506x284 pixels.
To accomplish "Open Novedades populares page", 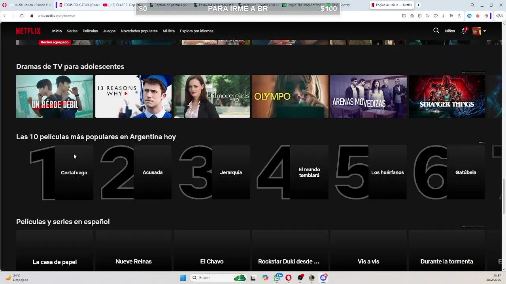I will [x=139, y=31].
